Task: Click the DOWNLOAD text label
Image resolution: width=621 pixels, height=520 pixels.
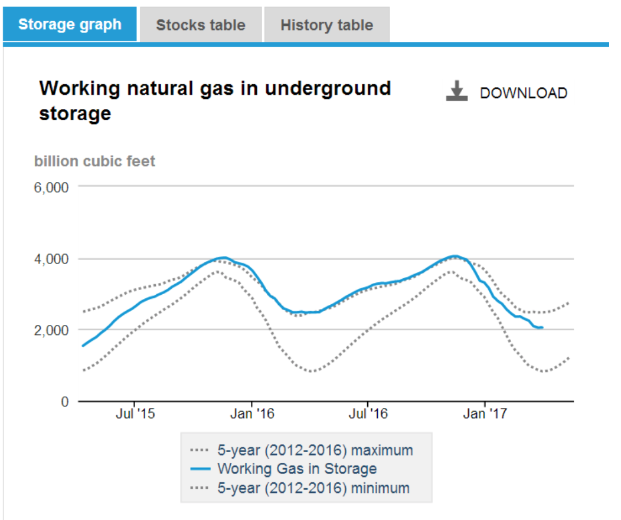Action: [523, 93]
